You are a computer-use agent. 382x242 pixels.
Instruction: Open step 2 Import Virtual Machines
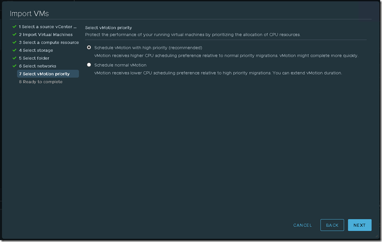(x=46, y=34)
